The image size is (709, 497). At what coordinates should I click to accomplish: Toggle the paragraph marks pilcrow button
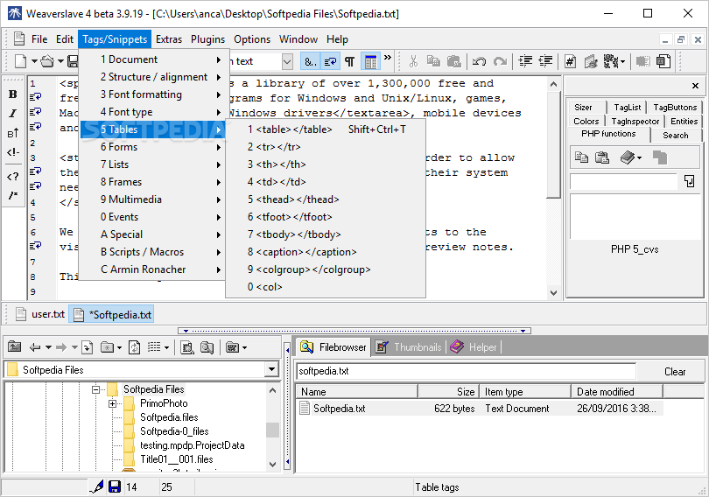349,61
